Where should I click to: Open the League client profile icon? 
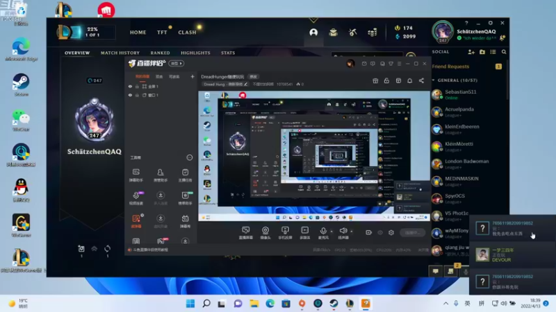pyautogui.click(x=313, y=33)
